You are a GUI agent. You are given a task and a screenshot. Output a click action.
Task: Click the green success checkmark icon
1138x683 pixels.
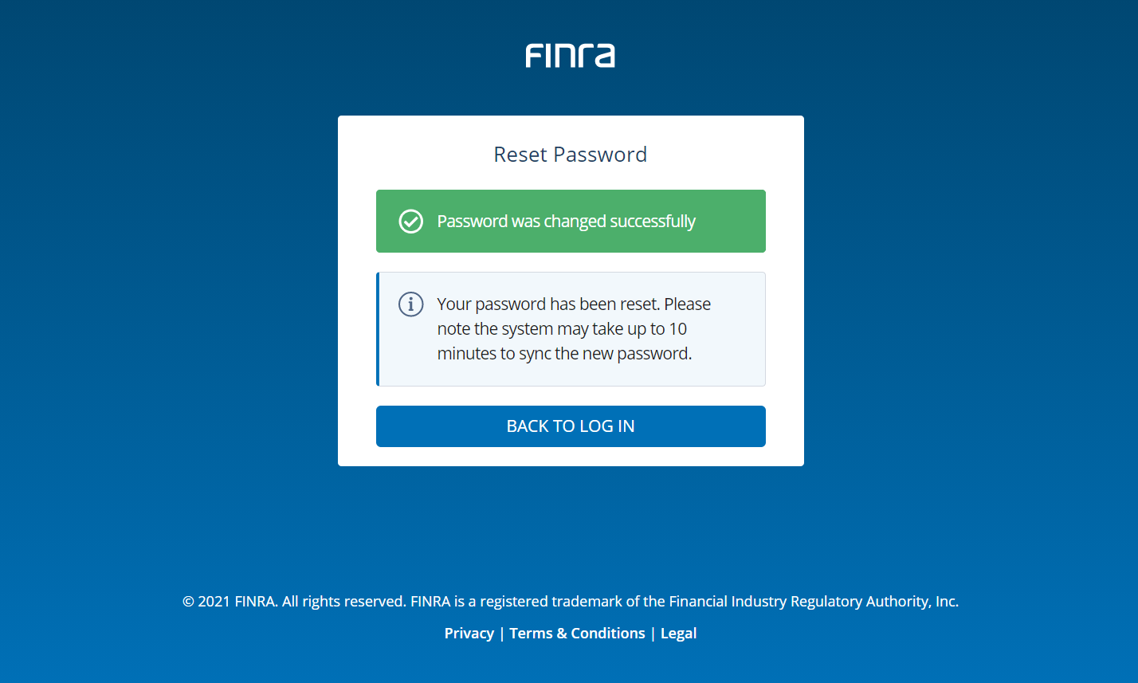coord(410,222)
